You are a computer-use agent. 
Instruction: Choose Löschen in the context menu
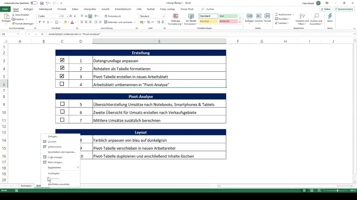pos(52,142)
